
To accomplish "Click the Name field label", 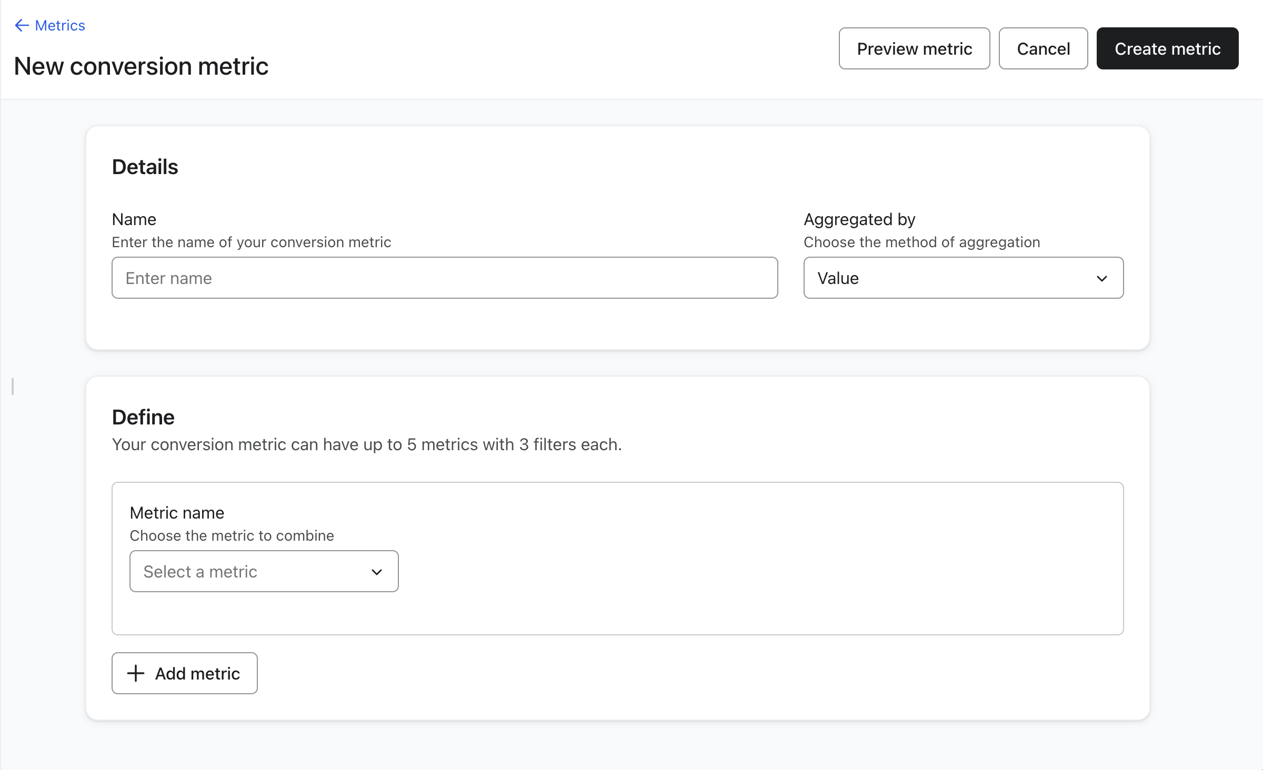I will (134, 219).
